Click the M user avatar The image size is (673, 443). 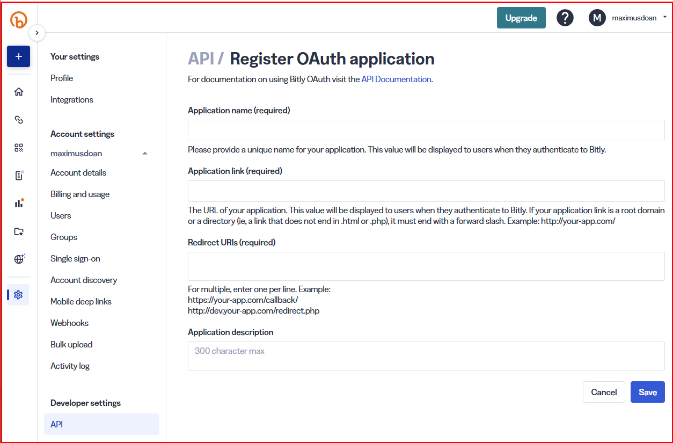597,18
